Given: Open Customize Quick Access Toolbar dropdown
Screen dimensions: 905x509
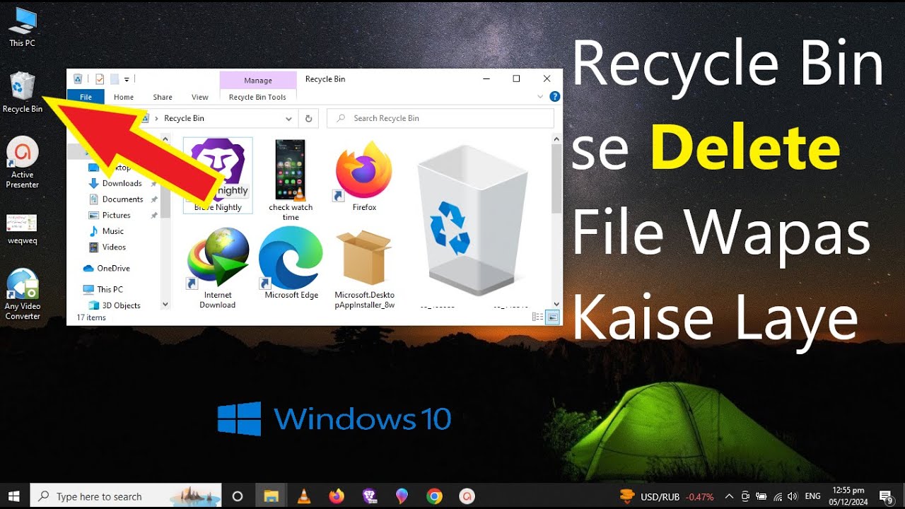Looking at the screenshot, I should click(x=127, y=79).
